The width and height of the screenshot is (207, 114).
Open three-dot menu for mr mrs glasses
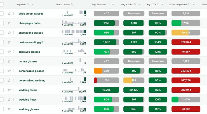tap(13, 61)
